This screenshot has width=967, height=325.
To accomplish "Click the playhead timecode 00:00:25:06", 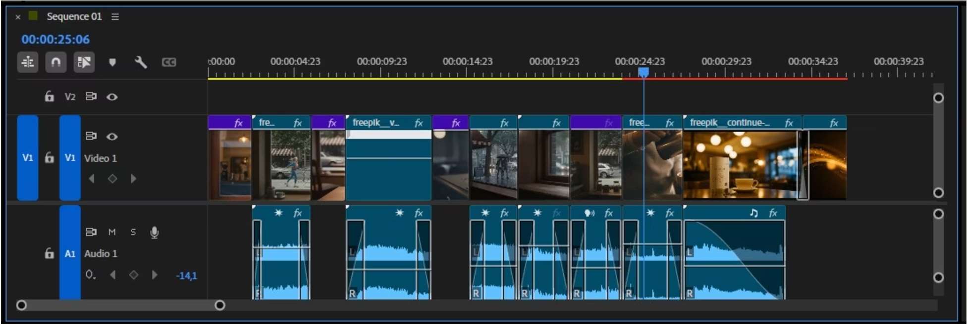I will 55,40.
